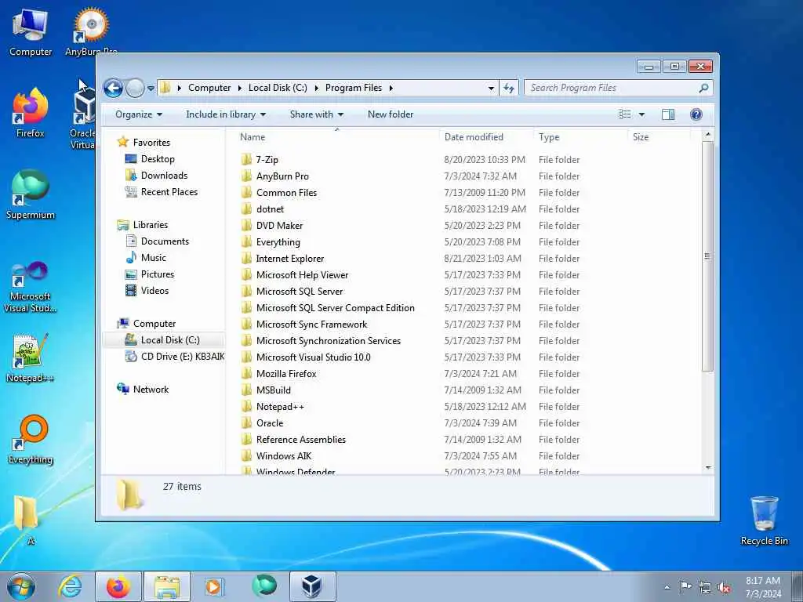Viewport: 803px width, 602px height.
Task: Open the Recycle Bin
Action: 764,520
